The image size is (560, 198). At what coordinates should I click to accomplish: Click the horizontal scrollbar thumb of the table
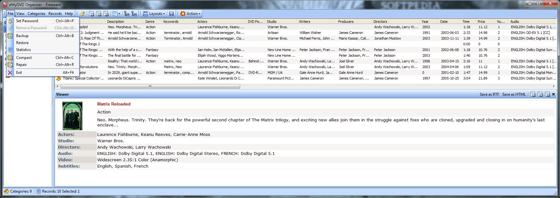[x=150, y=86]
